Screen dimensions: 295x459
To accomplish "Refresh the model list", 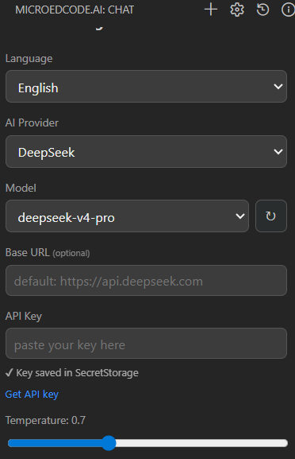I will pos(271,216).
